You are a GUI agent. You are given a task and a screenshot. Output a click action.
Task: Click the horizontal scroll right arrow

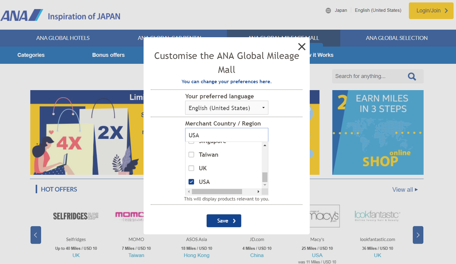(x=259, y=192)
